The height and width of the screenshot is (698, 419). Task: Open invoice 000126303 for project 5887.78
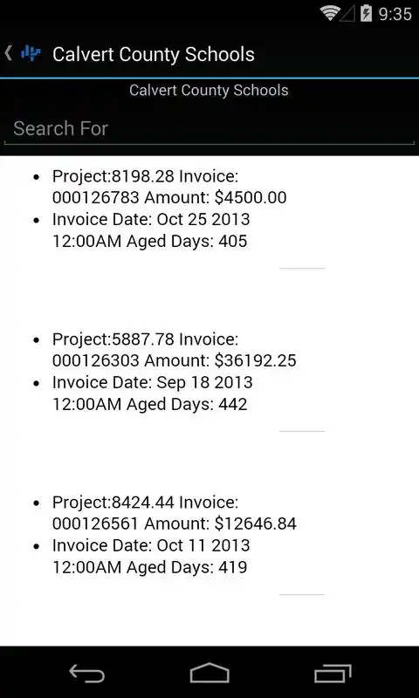click(x=174, y=350)
